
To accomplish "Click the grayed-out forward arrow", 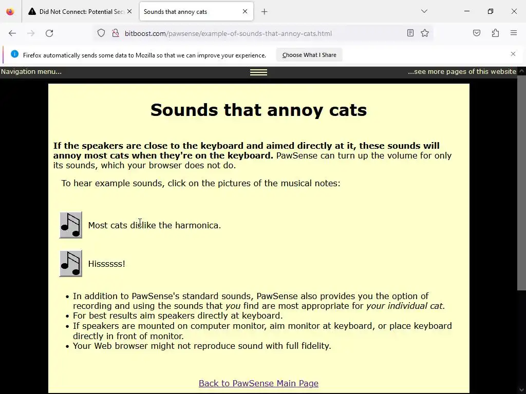I will coord(31,33).
